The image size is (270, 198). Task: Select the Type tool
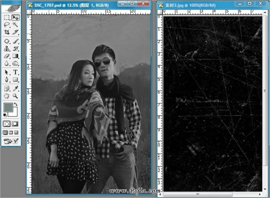(x=15, y=72)
